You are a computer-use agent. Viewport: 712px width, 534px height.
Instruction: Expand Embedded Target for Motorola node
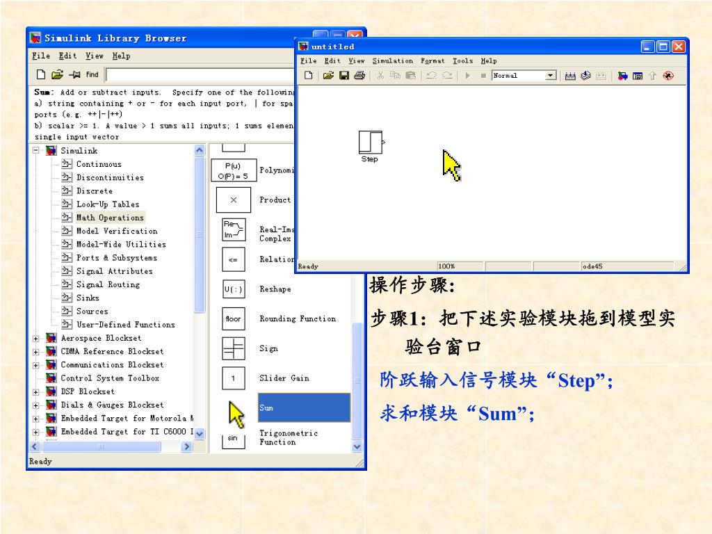pos(36,419)
